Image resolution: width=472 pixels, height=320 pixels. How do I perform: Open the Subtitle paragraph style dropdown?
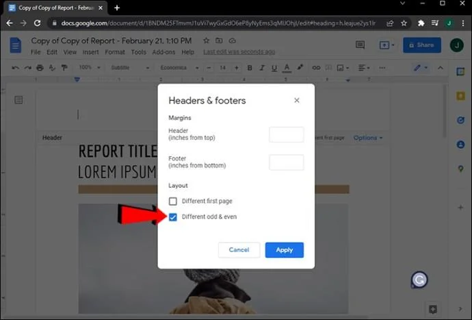pyautogui.click(x=130, y=68)
